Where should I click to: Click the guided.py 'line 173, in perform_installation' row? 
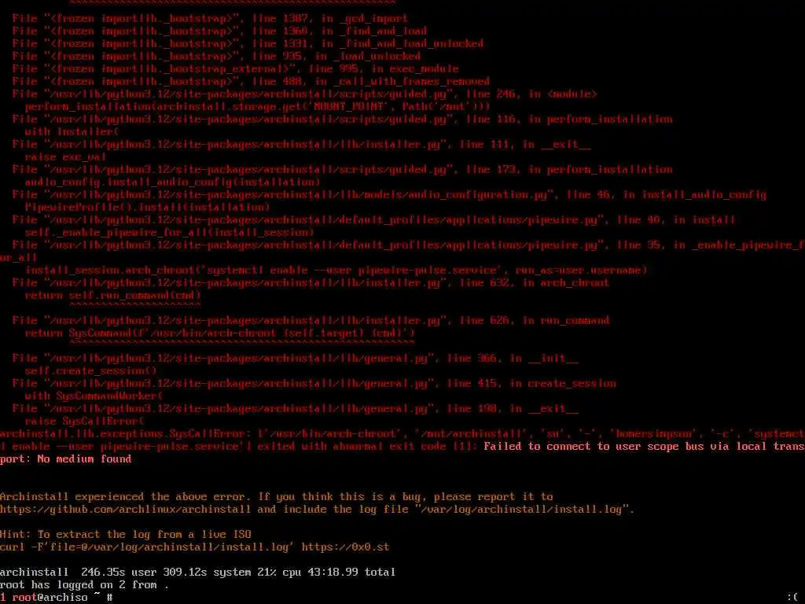[343, 170]
